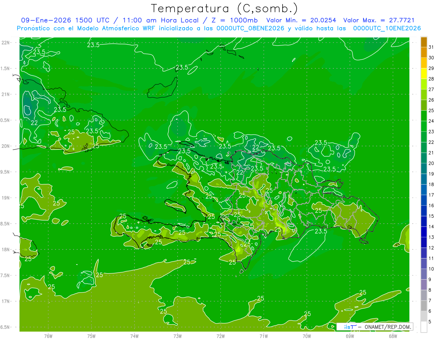
Task: Click the '75W' longitude axis label
Action: pos(92,336)
